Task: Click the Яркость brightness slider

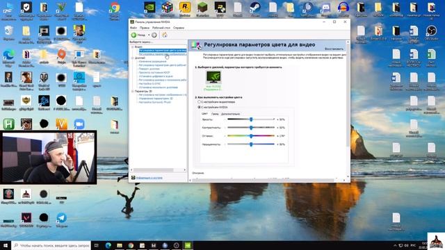Action: tap(251, 119)
